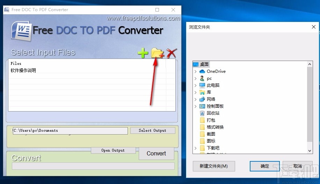Viewport: 320px width, 184px height.
Task: Select the 截图 folder label
Action: point(211,134)
